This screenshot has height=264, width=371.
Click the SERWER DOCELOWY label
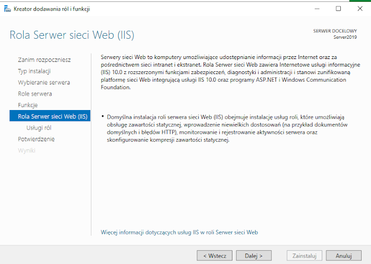335,31
